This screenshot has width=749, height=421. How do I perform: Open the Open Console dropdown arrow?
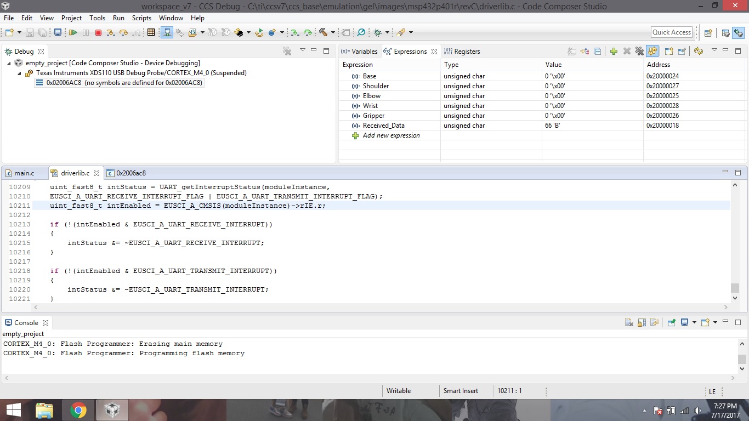tap(715, 322)
